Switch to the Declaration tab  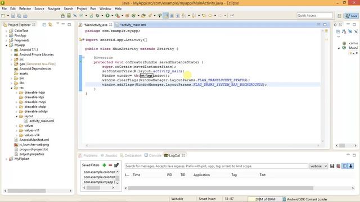coord(130,155)
